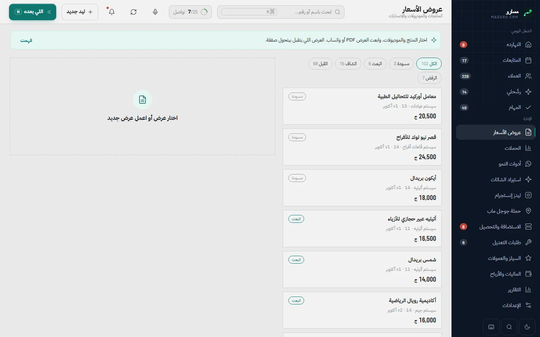Select the الكل 102 filter tab
The width and height of the screenshot is (540, 337).
coord(429,64)
